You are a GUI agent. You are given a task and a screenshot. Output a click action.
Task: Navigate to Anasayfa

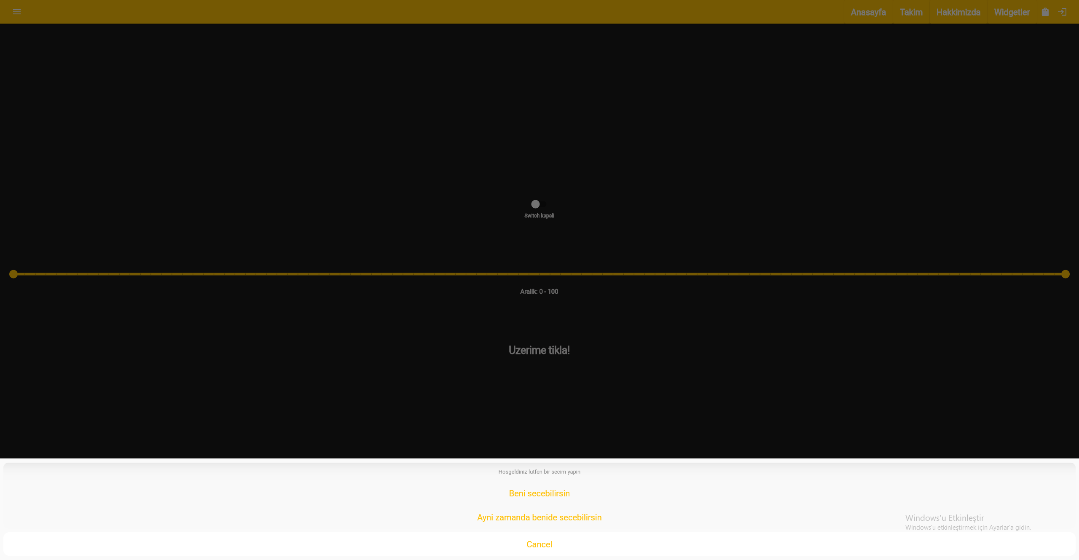coord(868,12)
